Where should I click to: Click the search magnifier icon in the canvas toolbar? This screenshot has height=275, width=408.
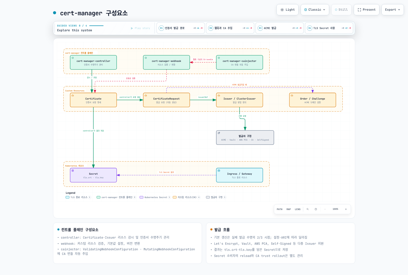[x=308, y=209]
